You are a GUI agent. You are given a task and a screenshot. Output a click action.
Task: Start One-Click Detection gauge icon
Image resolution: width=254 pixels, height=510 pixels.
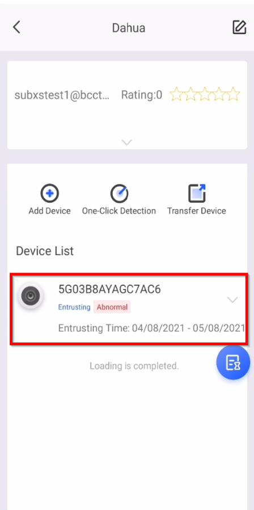119,193
